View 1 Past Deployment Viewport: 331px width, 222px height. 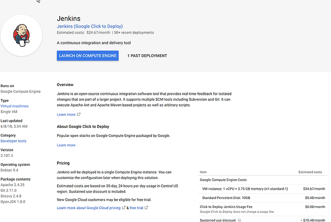click(x=147, y=56)
